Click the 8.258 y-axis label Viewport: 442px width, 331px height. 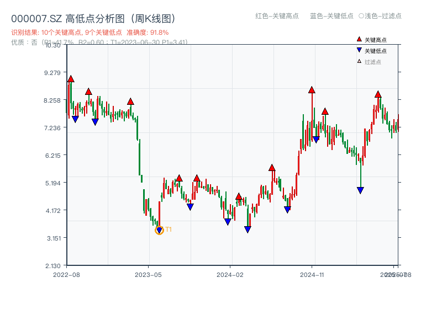point(52,100)
